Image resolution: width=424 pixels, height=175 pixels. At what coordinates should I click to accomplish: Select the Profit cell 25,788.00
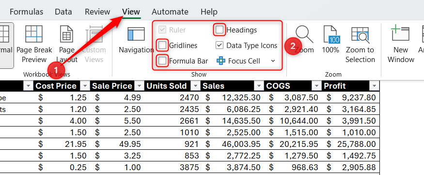351,144
